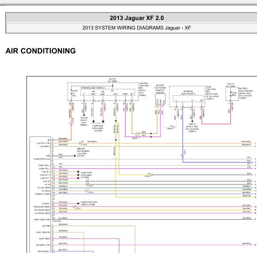Select the "2013 SYSTEM WIRING DIAGRAMS Jaguar - XF" subtitle
The height and width of the screenshot is (253, 257).
click(x=137, y=28)
